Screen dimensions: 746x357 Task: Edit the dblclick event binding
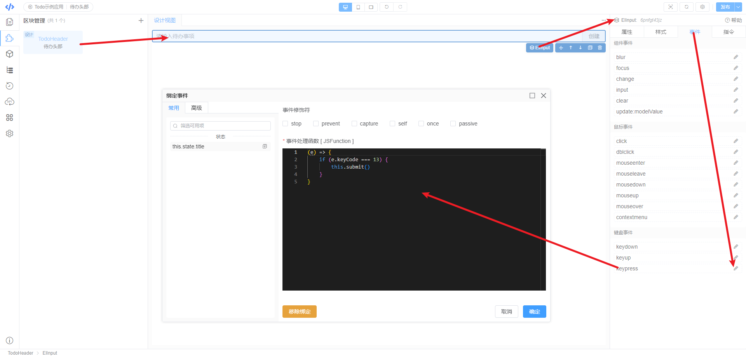[736, 152]
